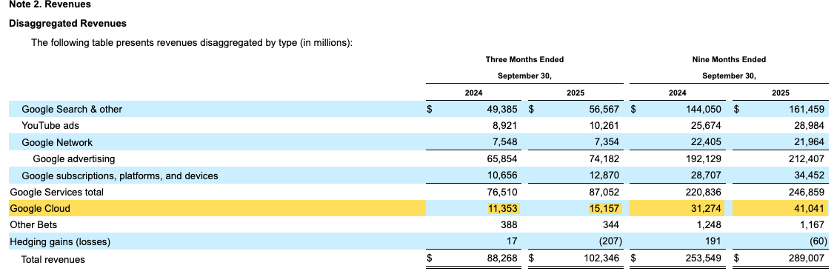Screen dimensions: 834x274
Task: Click the 'Note 2. Revenues' heading
Action: [50, 4]
